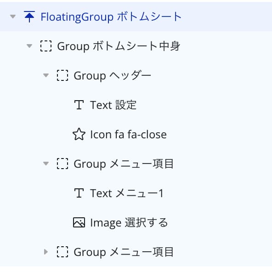272x272 pixels.
Task: Collapse the Group ボトムシート中身 node
Action: coord(29,46)
